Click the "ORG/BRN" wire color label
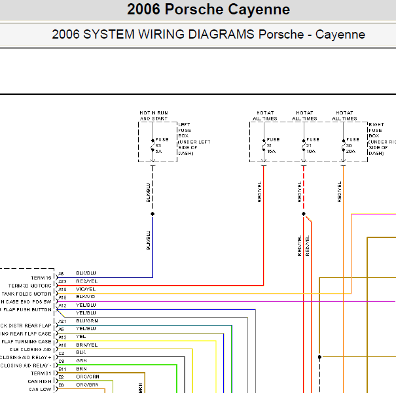The width and height of the screenshot is (396, 393). point(87,384)
